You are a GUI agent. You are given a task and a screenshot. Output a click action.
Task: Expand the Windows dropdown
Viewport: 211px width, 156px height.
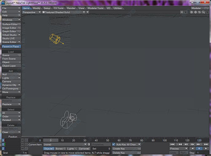point(11,20)
